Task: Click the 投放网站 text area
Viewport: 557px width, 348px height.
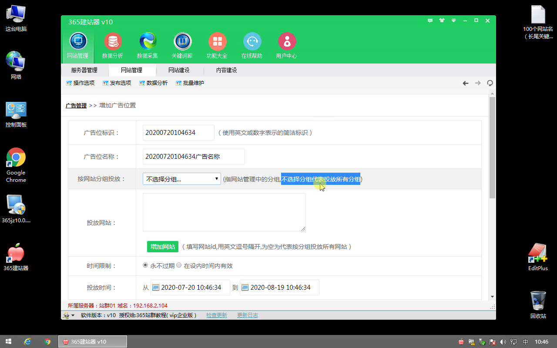Action: click(x=224, y=212)
